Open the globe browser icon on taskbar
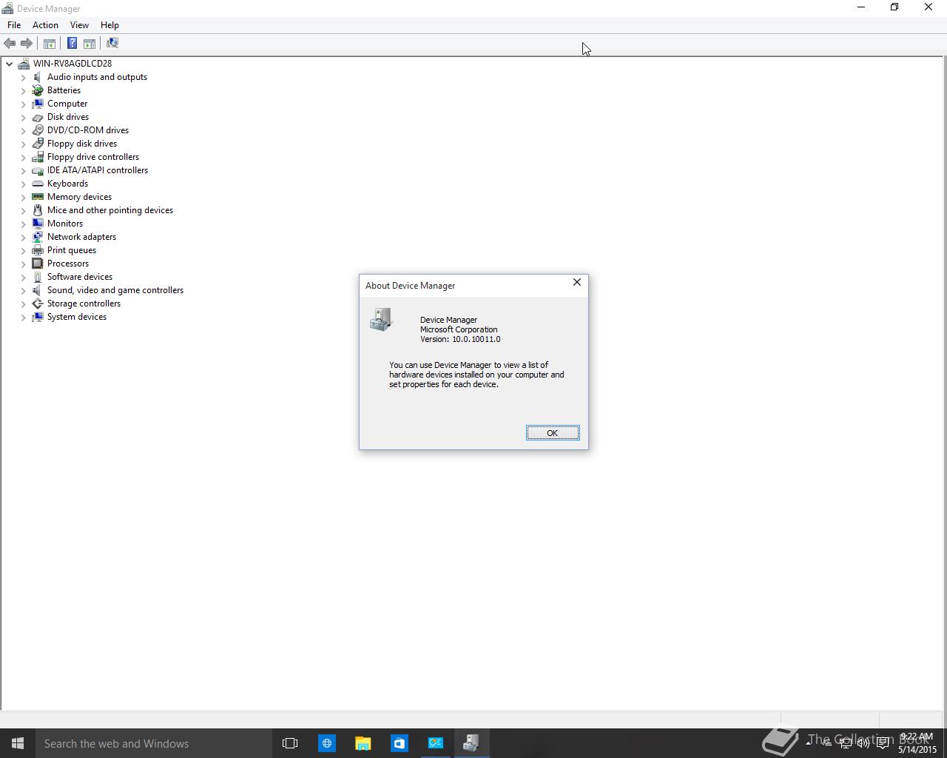947x758 pixels. (x=326, y=743)
